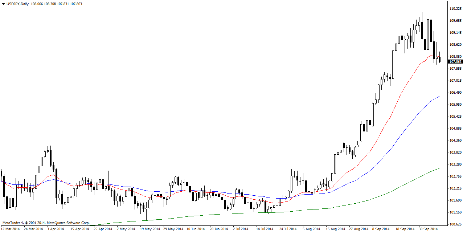Click the 12 Mar 2014 date label
The width and height of the screenshot is (463, 232).
(11, 229)
